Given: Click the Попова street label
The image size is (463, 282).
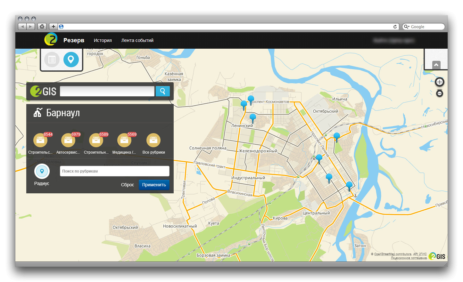Looking at the screenshot, I should (209, 200).
